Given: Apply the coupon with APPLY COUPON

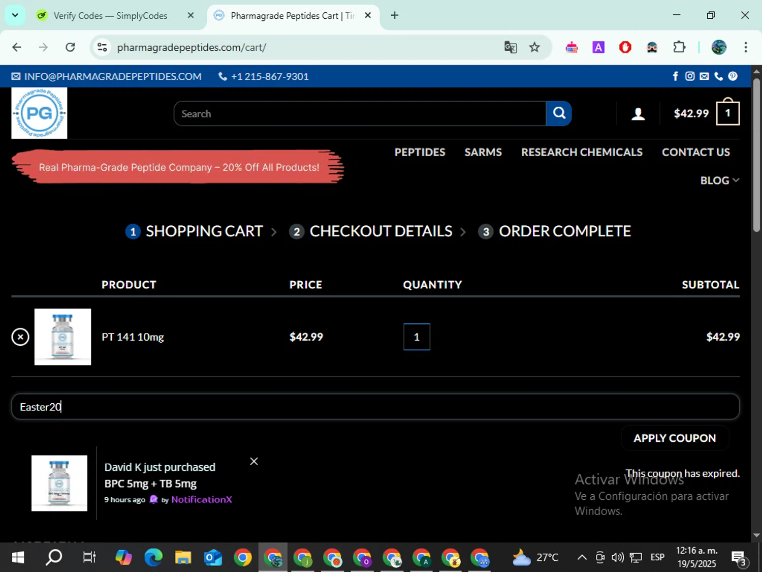Looking at the screenshot, I should [675, 438].
